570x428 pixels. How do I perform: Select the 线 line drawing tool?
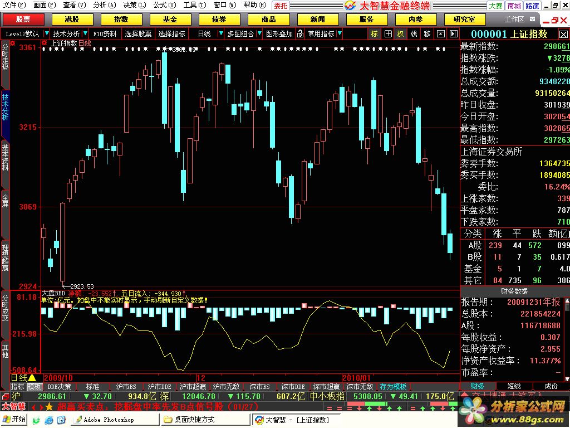coord(414,34)
